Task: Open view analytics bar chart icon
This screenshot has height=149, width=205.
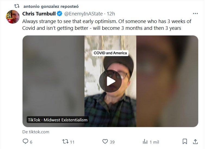Action: [x=145, y=142]
